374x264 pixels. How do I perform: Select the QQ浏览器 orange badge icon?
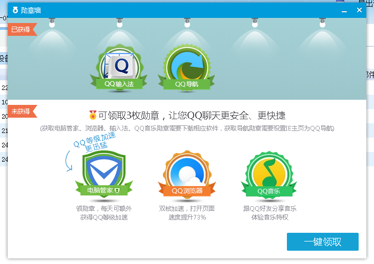(x=186, y=171)
